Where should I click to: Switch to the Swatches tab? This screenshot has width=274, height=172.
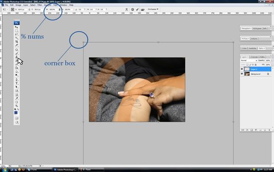pos(252,48)
